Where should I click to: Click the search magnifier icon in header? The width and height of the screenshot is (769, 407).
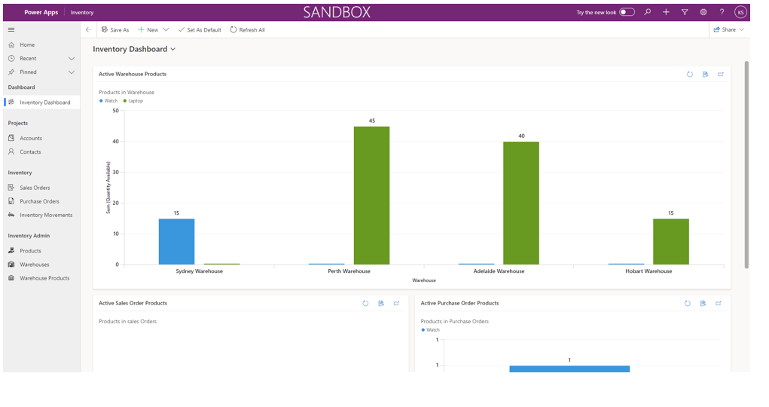[647, 12]
